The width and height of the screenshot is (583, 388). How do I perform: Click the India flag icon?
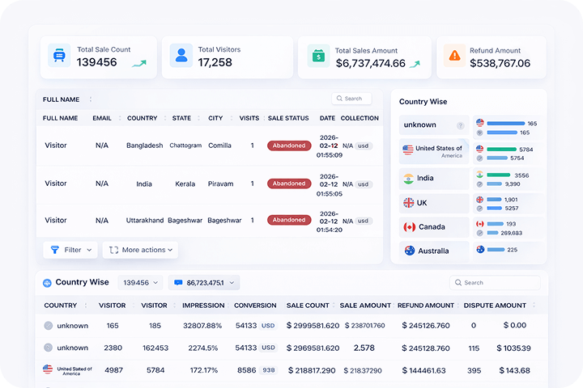[409, 178]
